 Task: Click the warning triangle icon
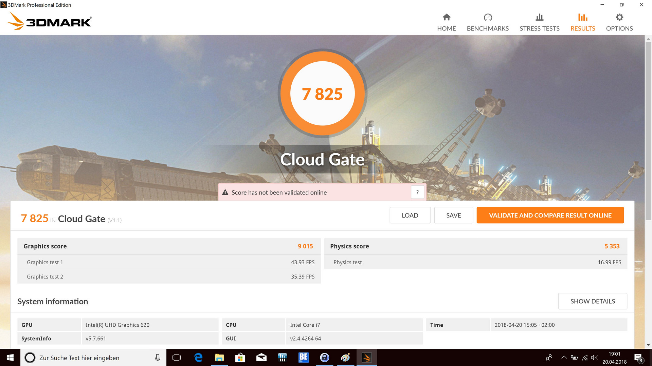pos(225,192)
